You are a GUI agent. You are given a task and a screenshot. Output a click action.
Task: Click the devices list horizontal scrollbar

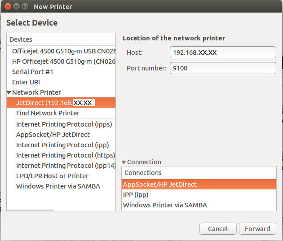[31, 210]
